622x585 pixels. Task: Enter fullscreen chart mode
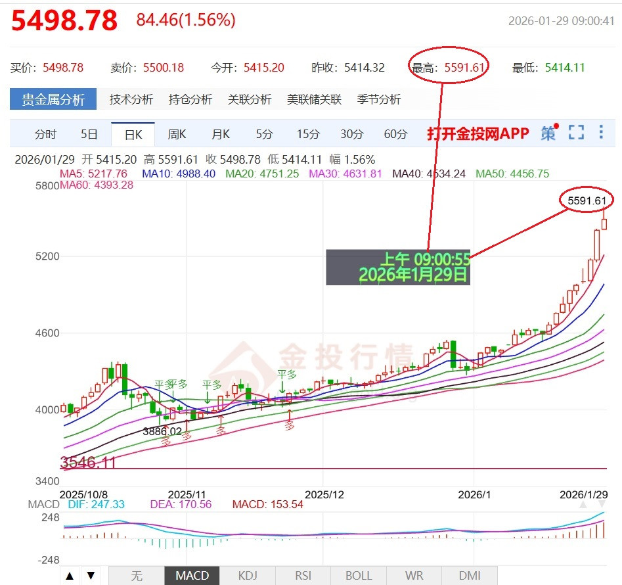(x=577, y=132)
